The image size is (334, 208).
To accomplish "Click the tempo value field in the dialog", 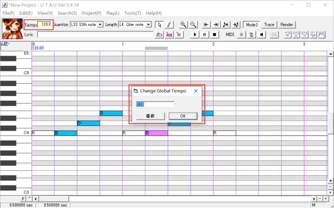I will (155, 104).
